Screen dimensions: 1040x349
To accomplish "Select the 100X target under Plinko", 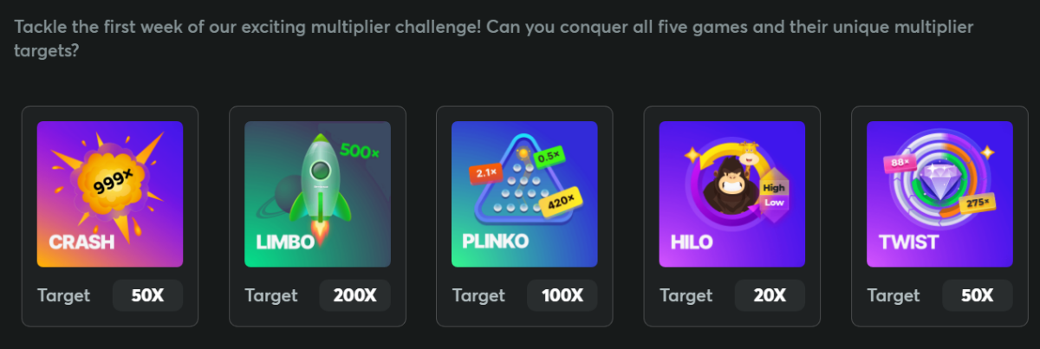I will point(562,295).
